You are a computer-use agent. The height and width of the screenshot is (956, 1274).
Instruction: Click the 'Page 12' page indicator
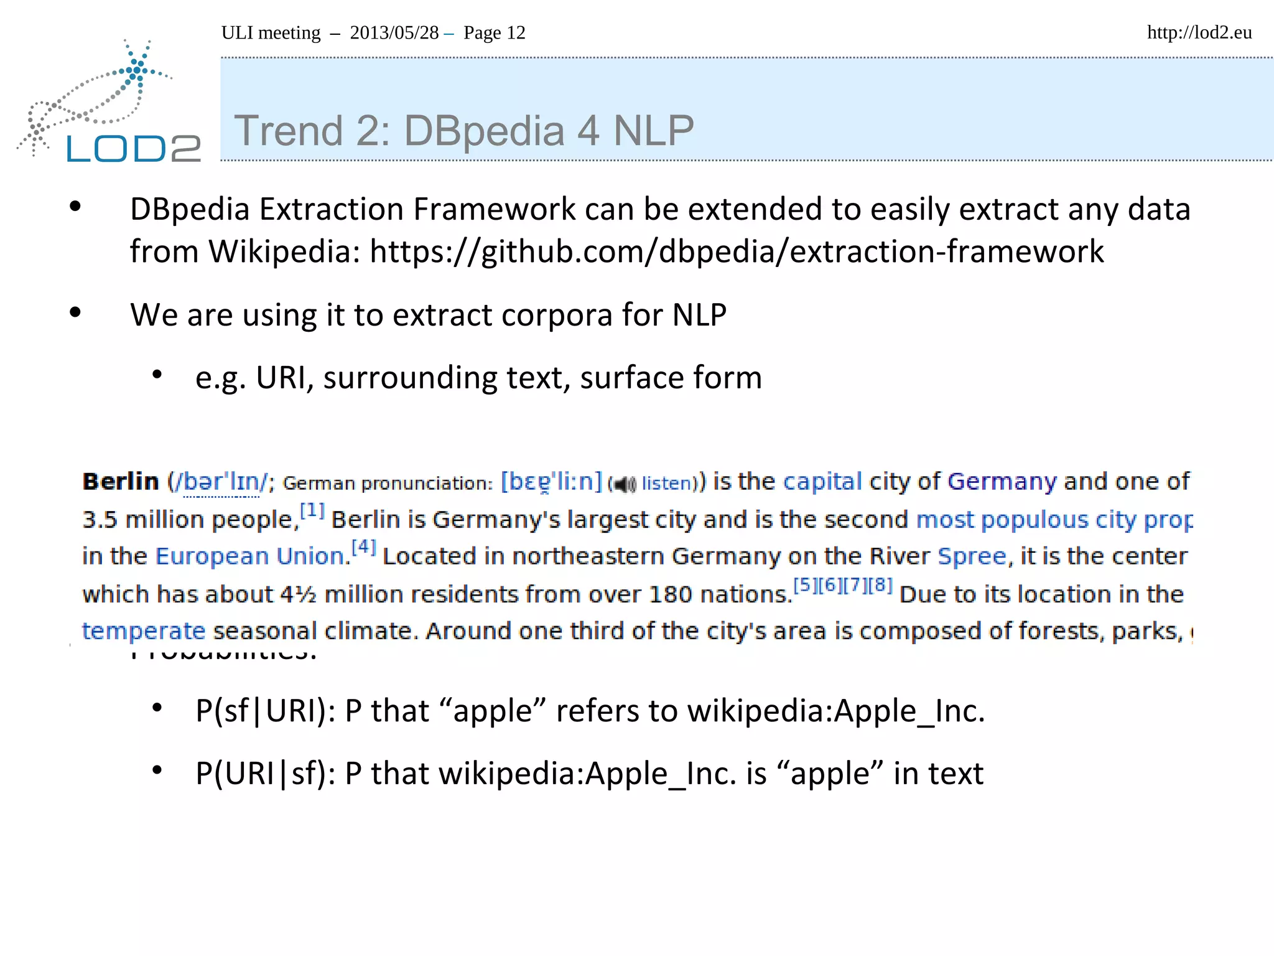point(495,32)
